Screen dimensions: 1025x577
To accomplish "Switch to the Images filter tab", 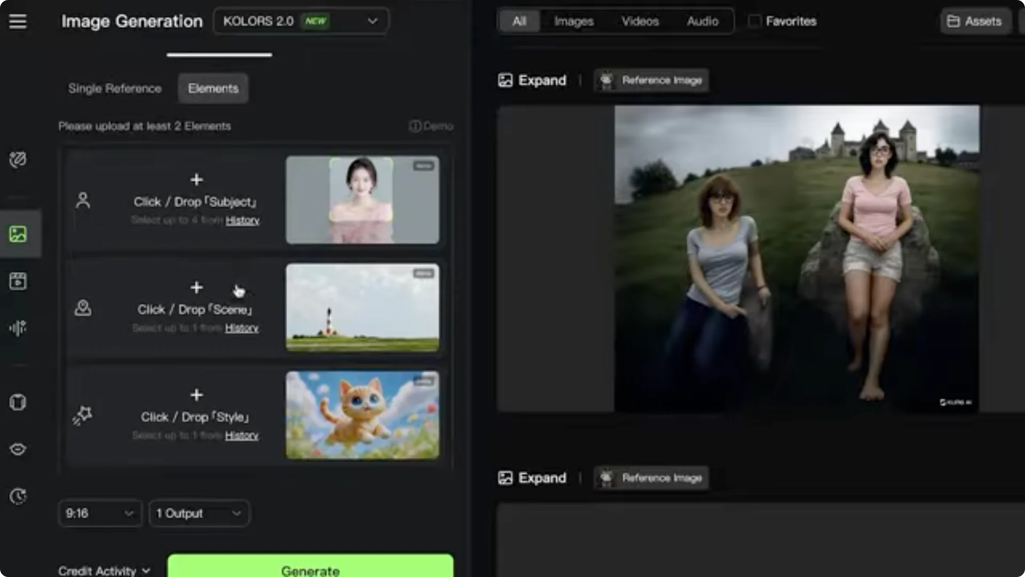I will (x=573, y=21).
